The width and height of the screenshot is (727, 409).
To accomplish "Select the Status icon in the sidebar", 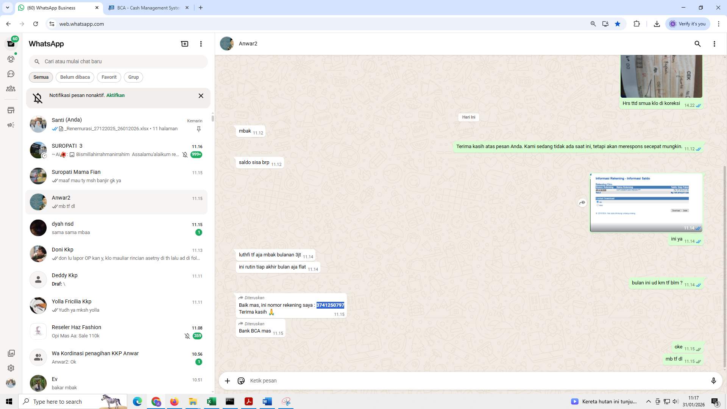I will click(11, 59).
